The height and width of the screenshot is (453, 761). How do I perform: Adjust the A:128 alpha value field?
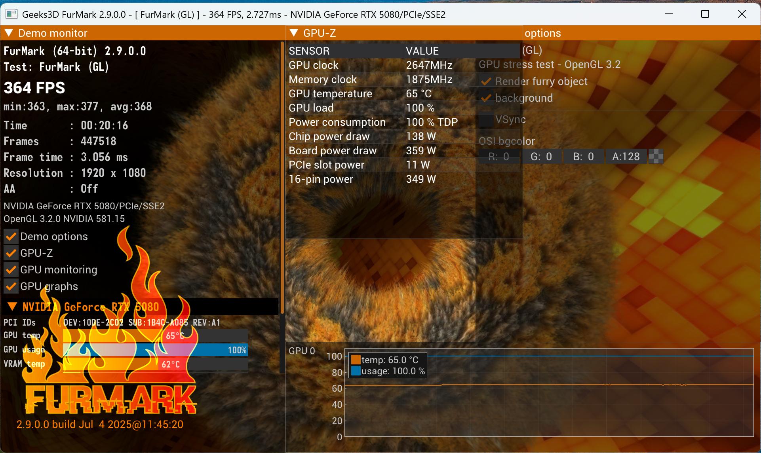pyautogui.click(x=626, y=157)
